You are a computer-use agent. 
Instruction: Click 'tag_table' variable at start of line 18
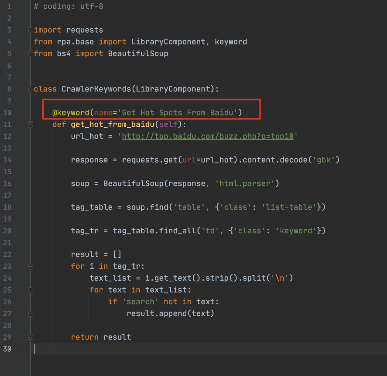pos(92,207)
